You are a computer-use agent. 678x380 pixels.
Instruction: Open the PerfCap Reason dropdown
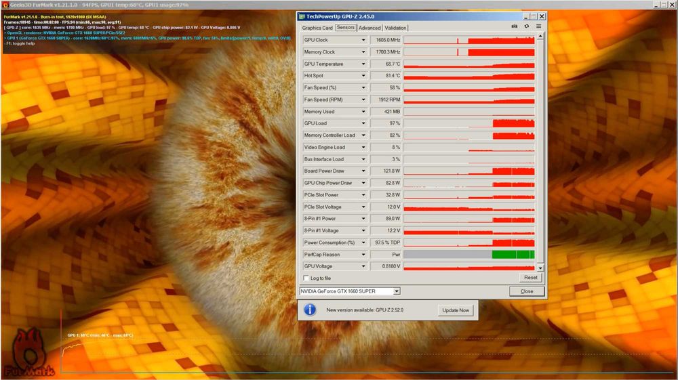pyautogui.click(x=363, y=255)
